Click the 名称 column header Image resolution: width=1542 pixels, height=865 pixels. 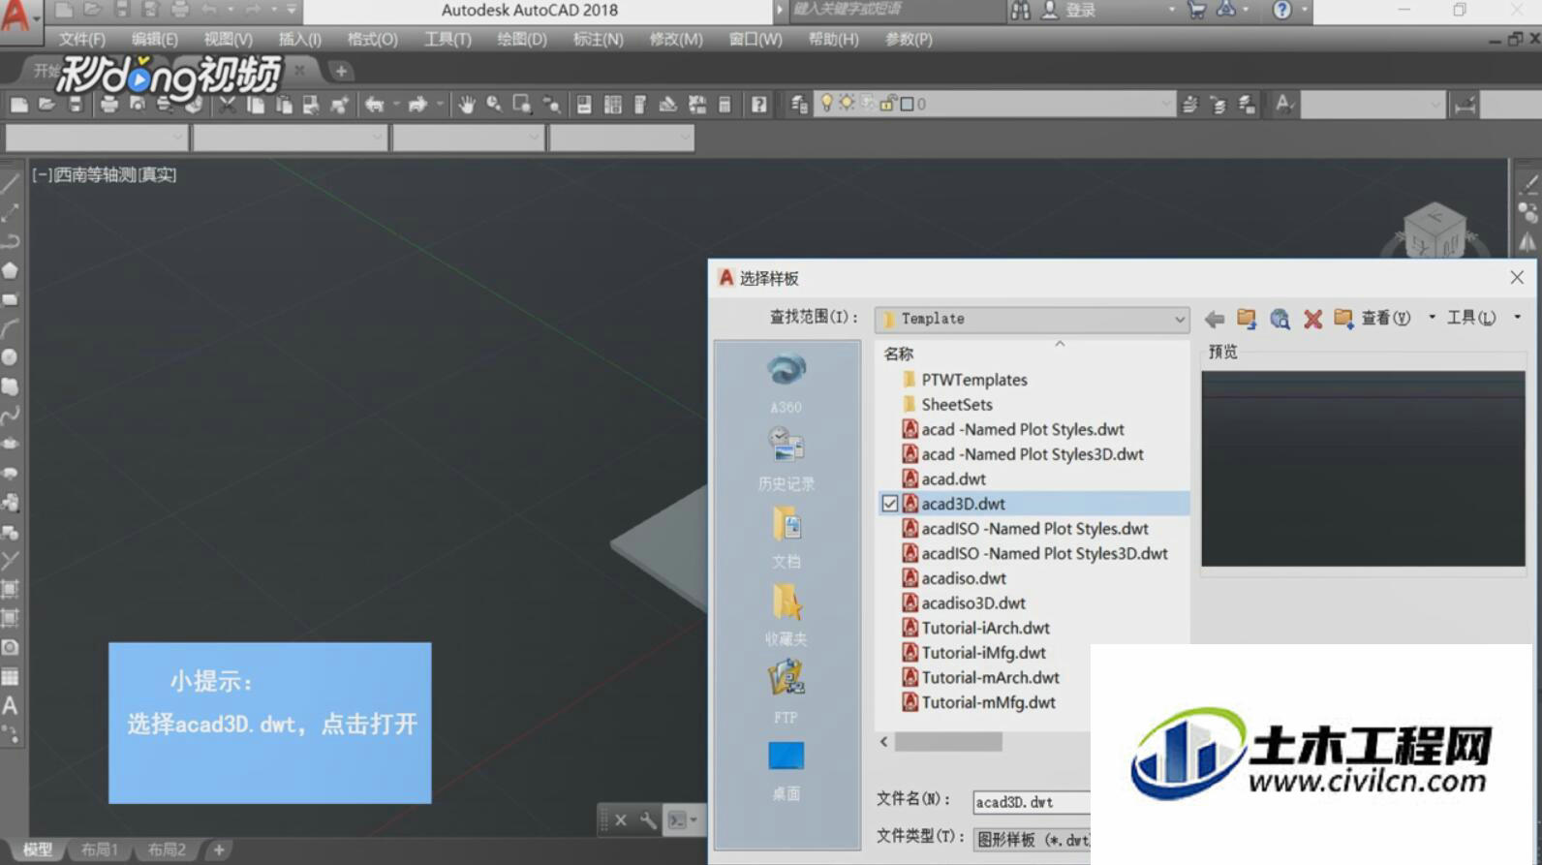click(x=898, y=355)
